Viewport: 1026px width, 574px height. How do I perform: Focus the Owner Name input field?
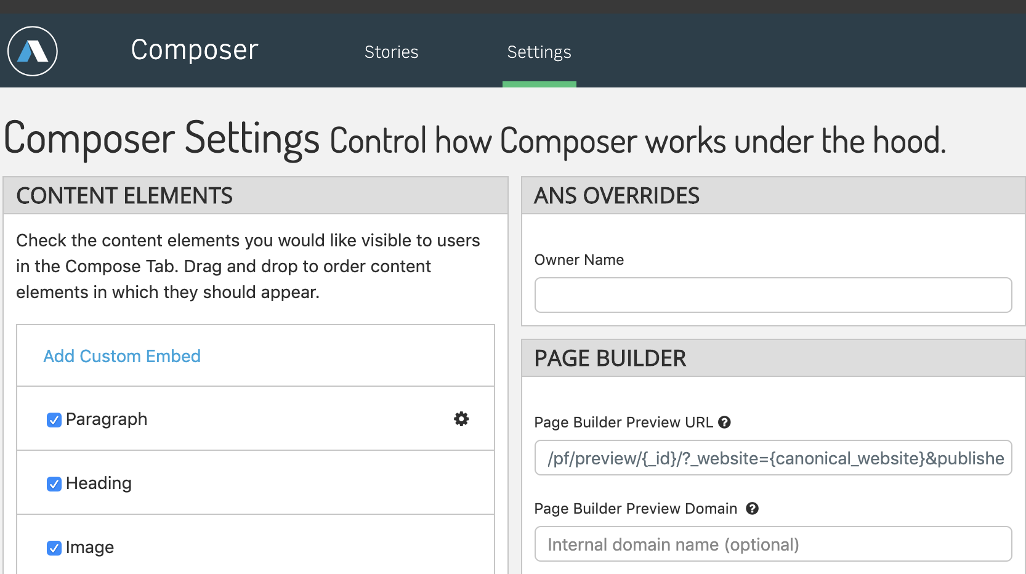[x=773, y=295]
